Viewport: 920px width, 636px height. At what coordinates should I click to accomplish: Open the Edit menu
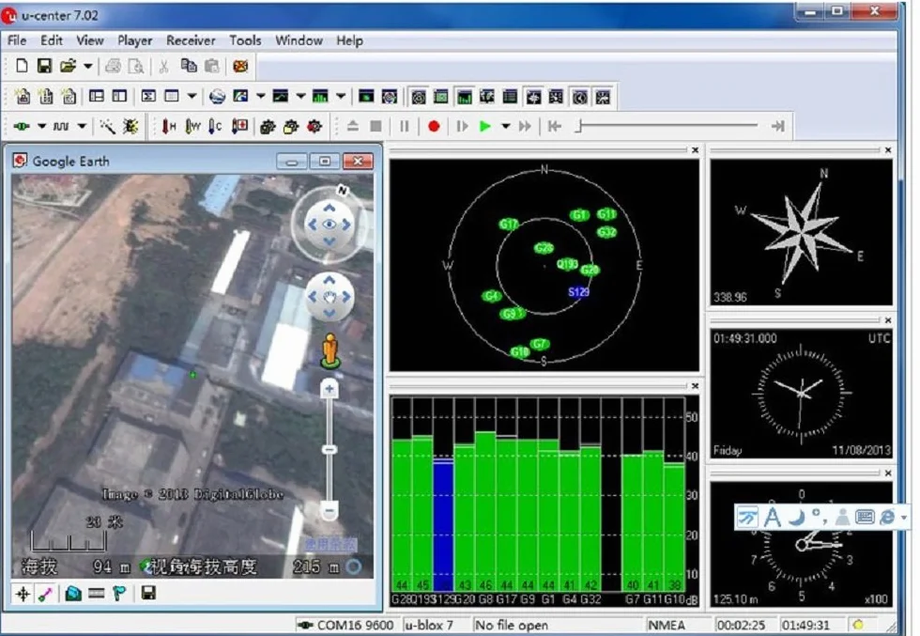[x=52, y=40]
